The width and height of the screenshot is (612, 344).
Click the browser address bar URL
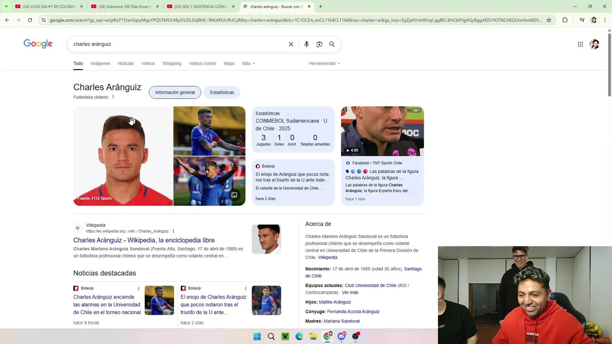point(295,20)
